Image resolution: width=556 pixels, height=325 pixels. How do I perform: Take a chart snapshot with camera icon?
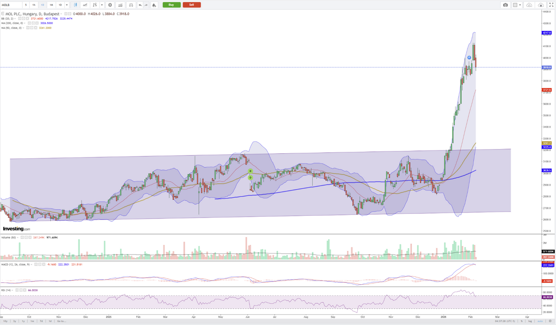505,5
